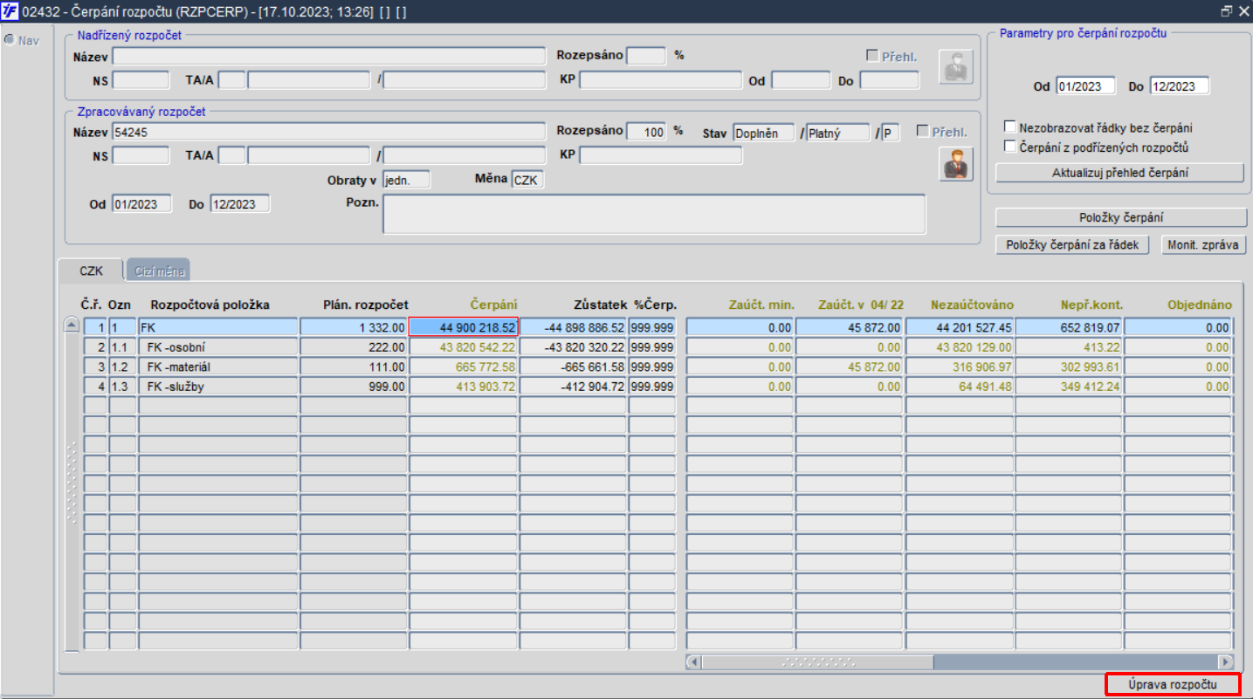Click the left arrow of the horizontal scrollbar
Screen dimensions: 1253x699
coord(694,661)
